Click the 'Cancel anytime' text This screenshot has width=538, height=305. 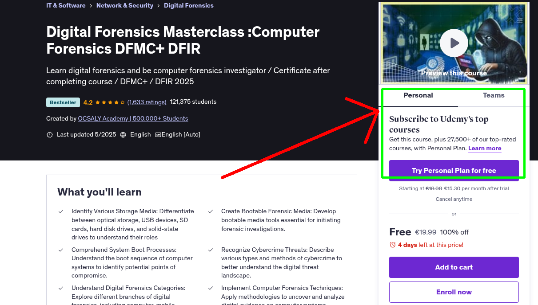click(454, 199)
